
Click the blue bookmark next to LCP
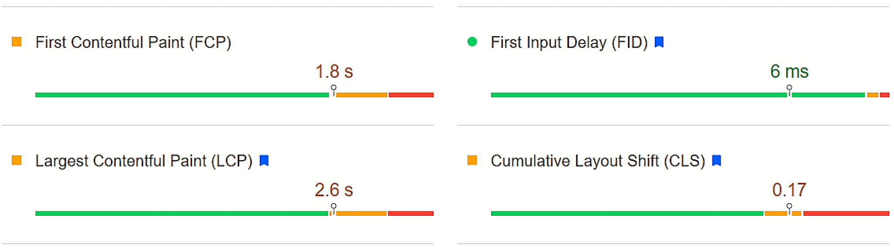coord(264,161)
